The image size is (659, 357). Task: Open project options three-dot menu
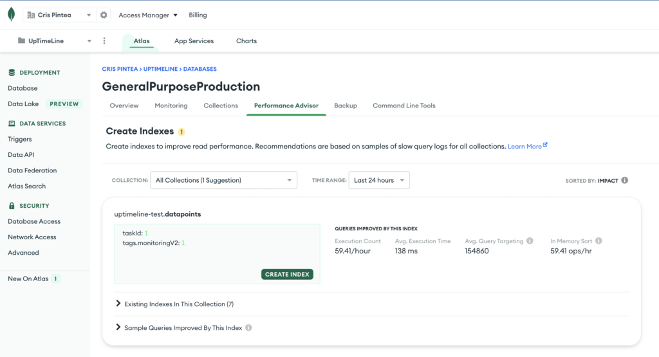(104, 41)
